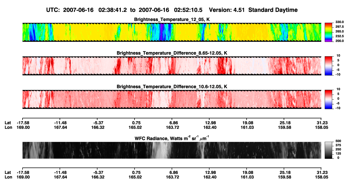Click the red-blue colorbar of the 10.6-12.05 panel
Image resolution: width=357 pixels, height=183 pixels.
point(328,99)
